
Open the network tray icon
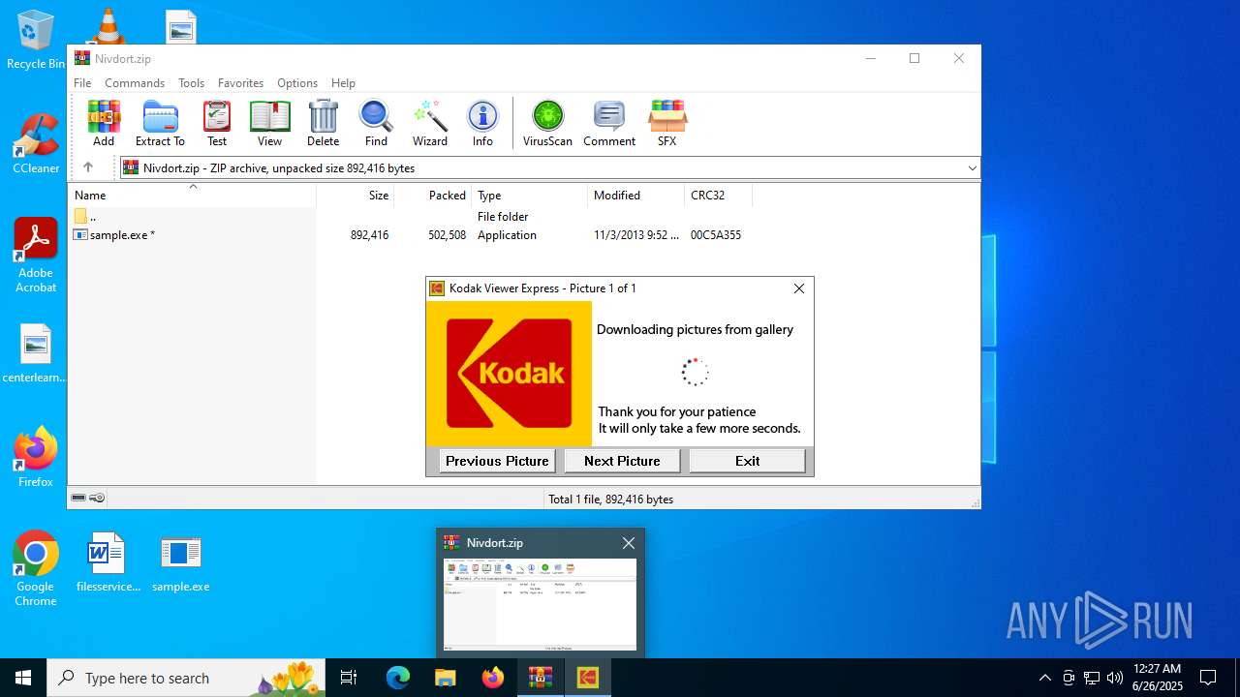(1092, 678)
